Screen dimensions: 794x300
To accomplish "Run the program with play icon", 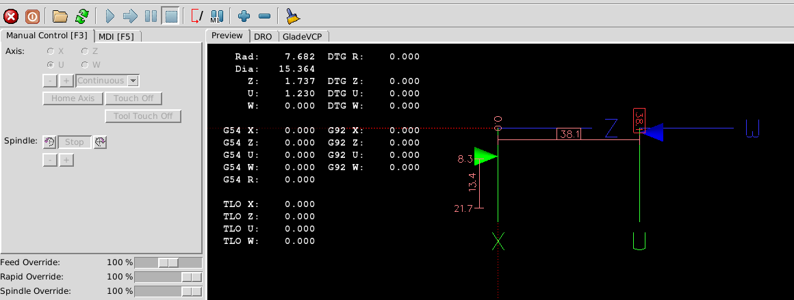I will (x=110, y=15).
